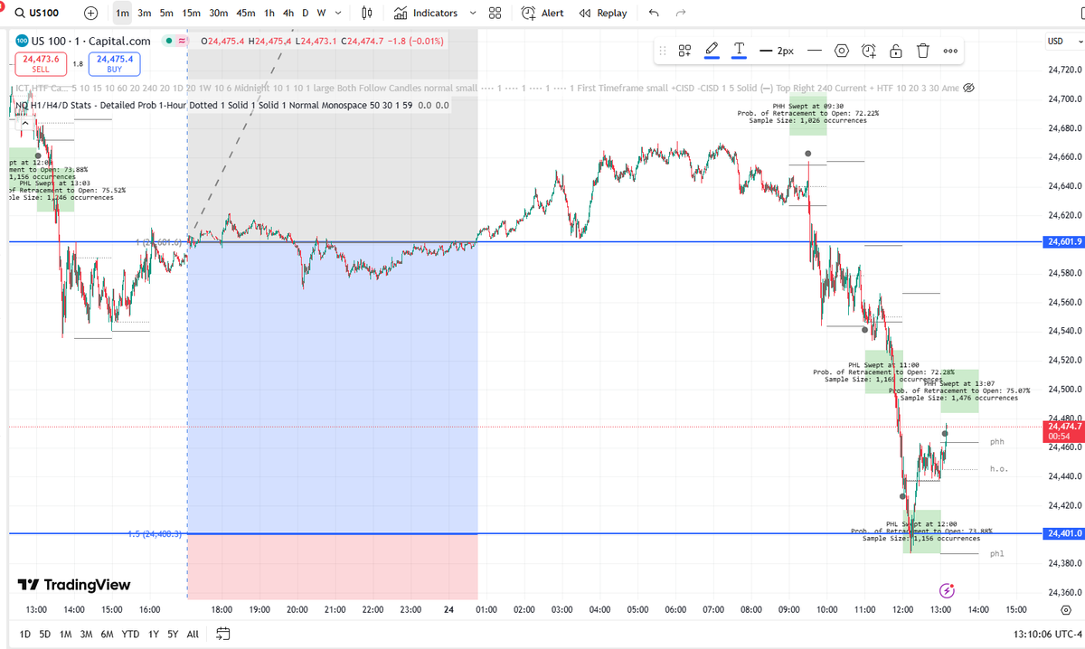Toggle the drawing lock icon
The width and height of the screenshot is (1085, 649).
[x=896, y=51]
